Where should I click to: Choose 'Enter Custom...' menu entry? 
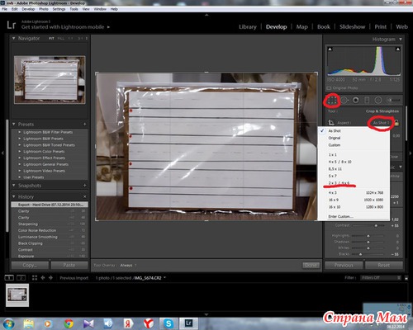(340, 216)
